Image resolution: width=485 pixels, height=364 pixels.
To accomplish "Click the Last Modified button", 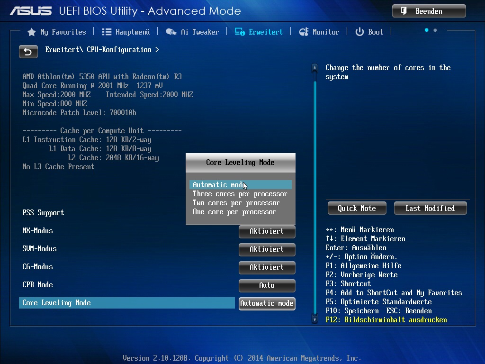I will [x=430, y=209].
